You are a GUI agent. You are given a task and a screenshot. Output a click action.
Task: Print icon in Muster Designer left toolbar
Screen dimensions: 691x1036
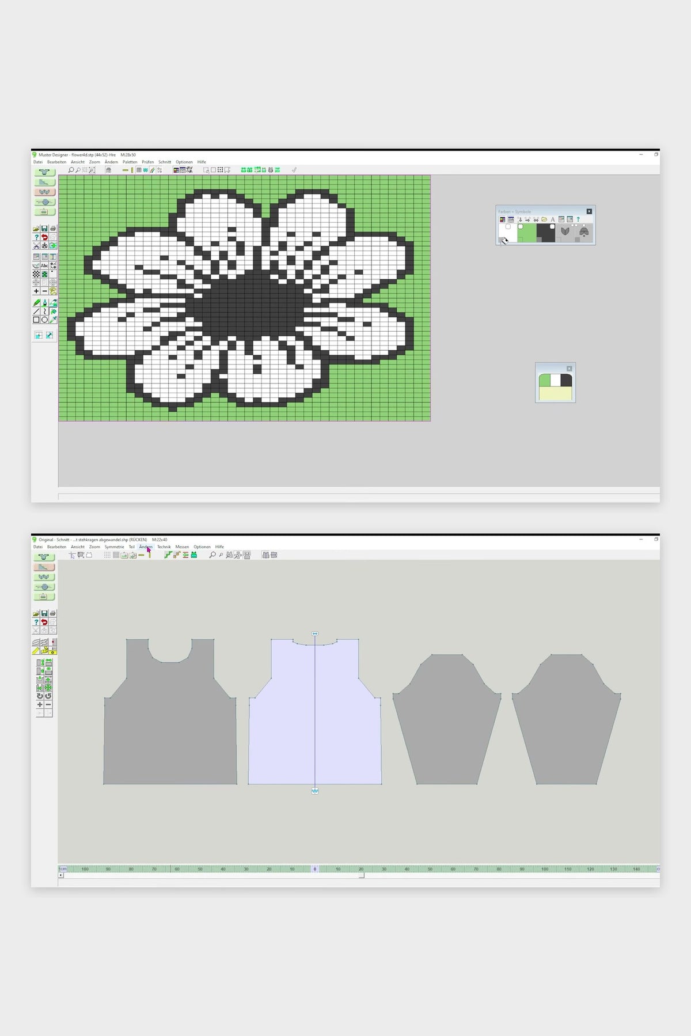(52, 229)
